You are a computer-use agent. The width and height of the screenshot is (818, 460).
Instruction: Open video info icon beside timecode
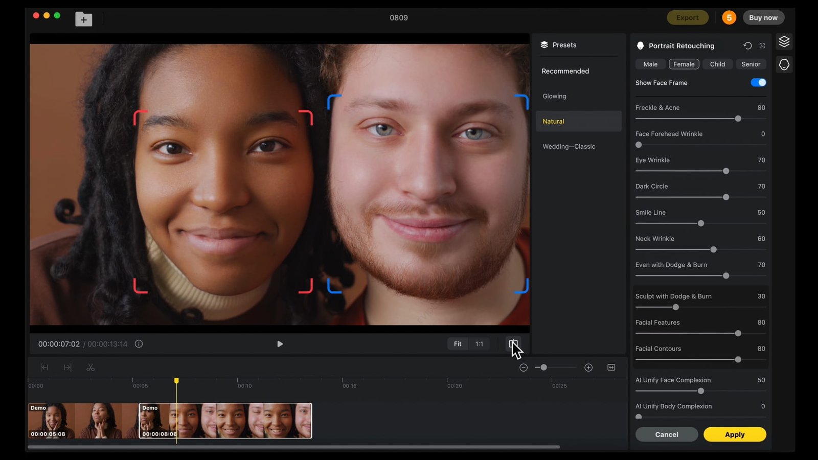(x=139, y=344)
